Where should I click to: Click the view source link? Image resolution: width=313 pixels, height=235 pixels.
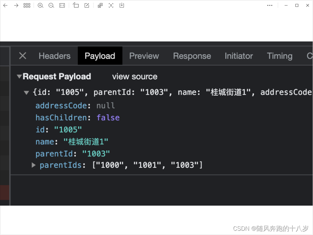134,76
